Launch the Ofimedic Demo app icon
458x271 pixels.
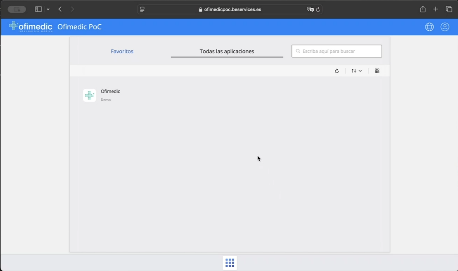click(90, 95)
